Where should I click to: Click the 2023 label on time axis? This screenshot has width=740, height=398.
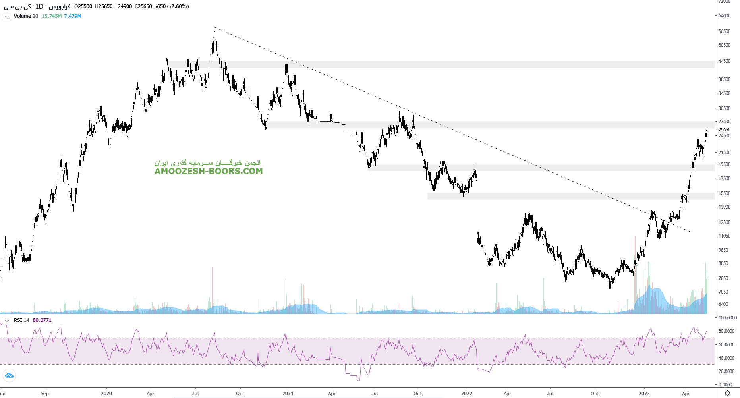coord(644,394)
